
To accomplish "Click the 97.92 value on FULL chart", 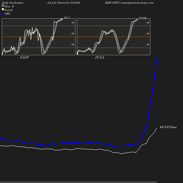I will 142,18.
